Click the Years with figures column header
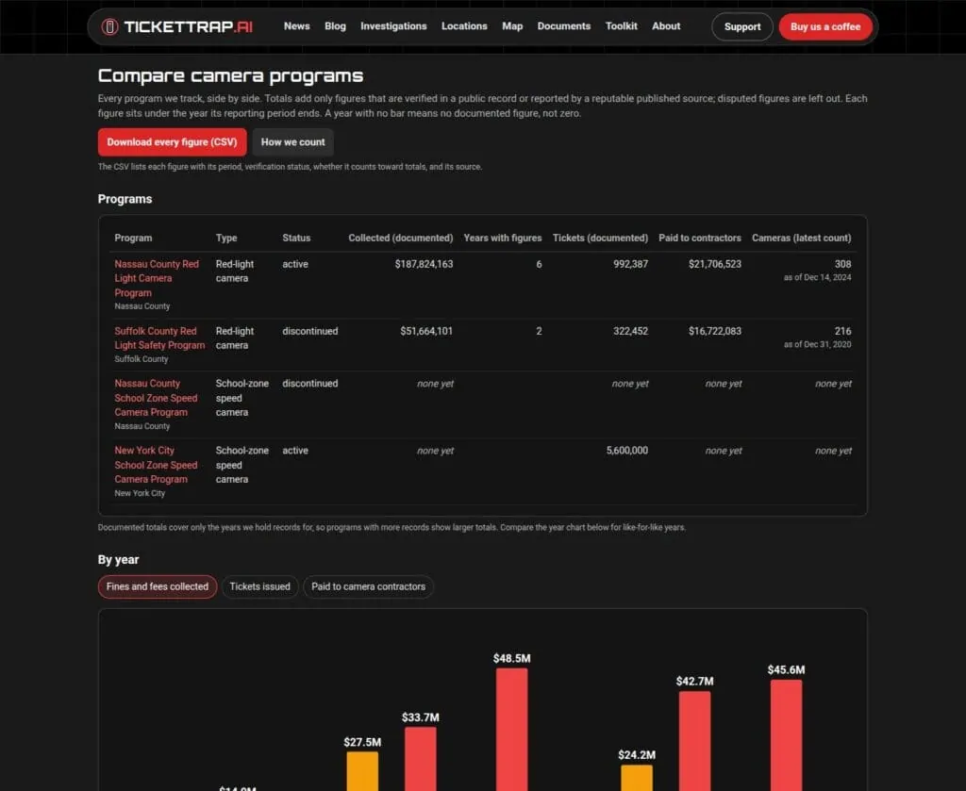The width and height of the screenshot is (966, 791). point(502,239)
